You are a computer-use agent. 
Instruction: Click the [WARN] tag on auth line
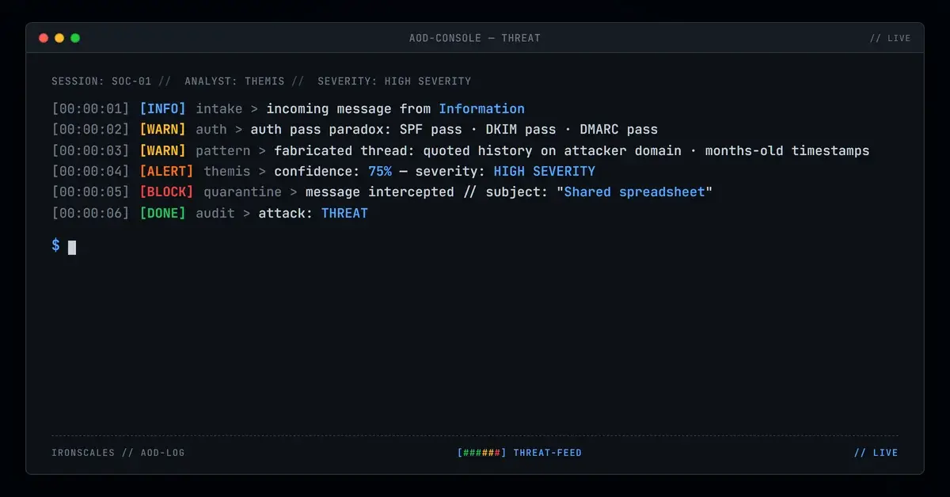[x=162, y=129]
